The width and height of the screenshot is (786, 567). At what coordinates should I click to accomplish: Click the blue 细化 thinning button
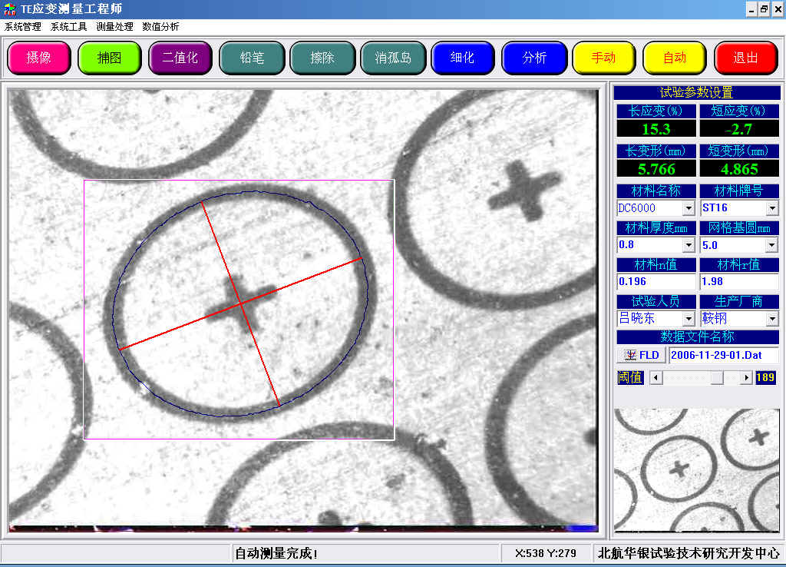pos(463,58)
